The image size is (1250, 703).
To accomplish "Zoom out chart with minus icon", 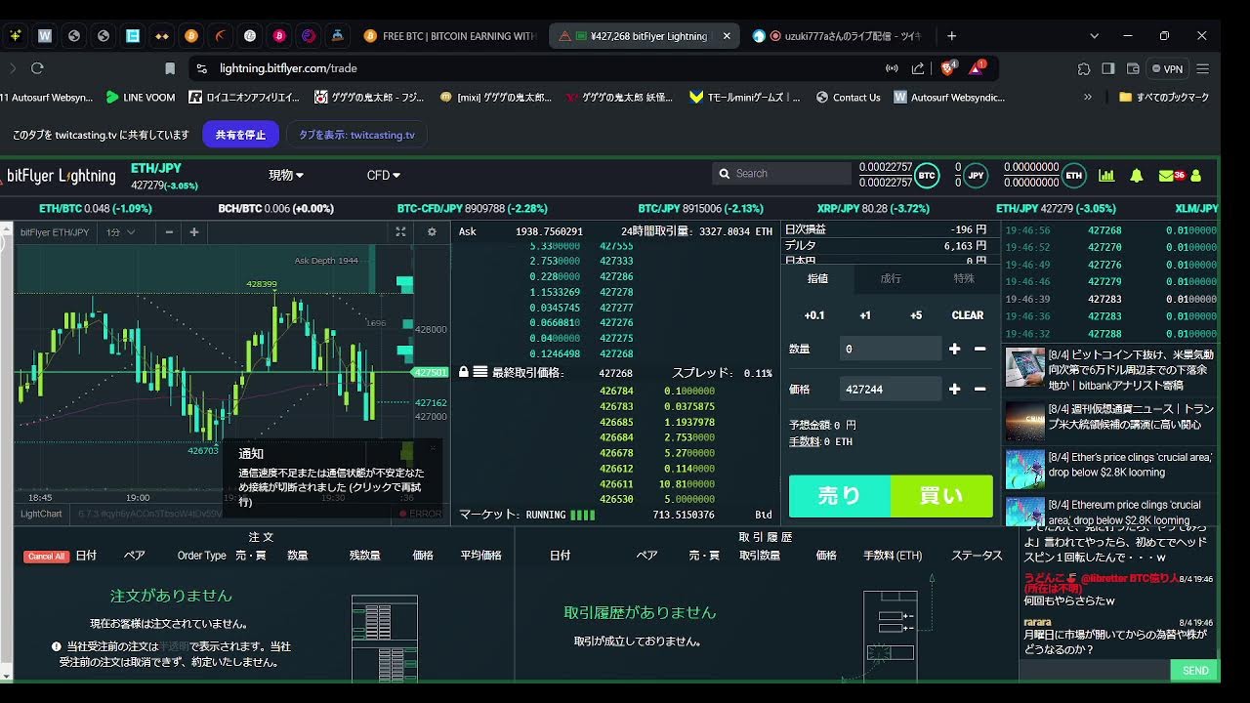I will pos(169,232).
